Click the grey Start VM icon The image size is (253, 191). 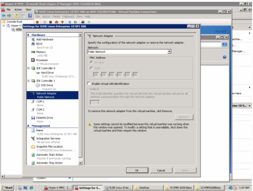[45, 22]
